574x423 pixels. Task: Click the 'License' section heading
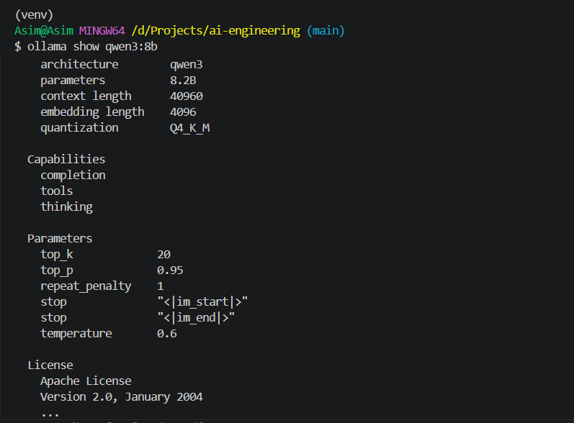pos(50,365)
